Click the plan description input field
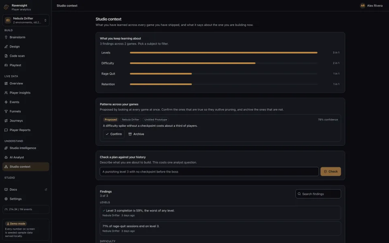This screenshot has width=389, height=243. pyautogui.click(x=209, y=172)
